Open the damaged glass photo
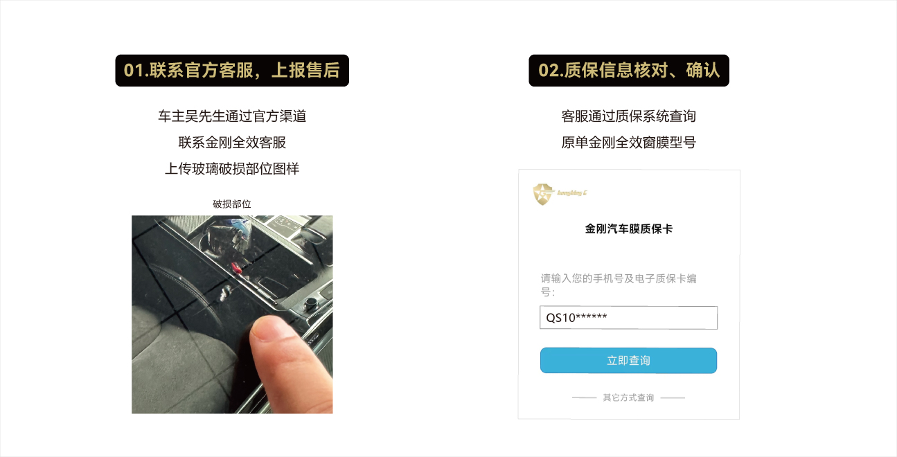 (232, 314)
